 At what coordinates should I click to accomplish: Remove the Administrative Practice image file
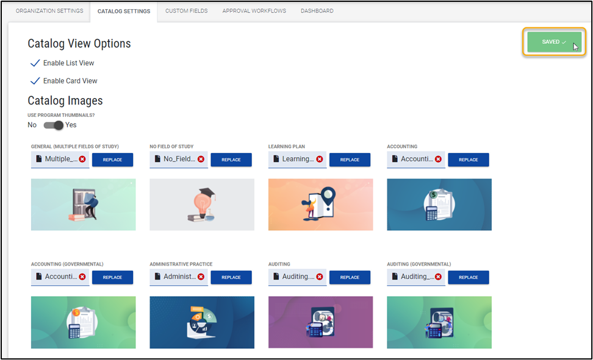tap(201, 277)
